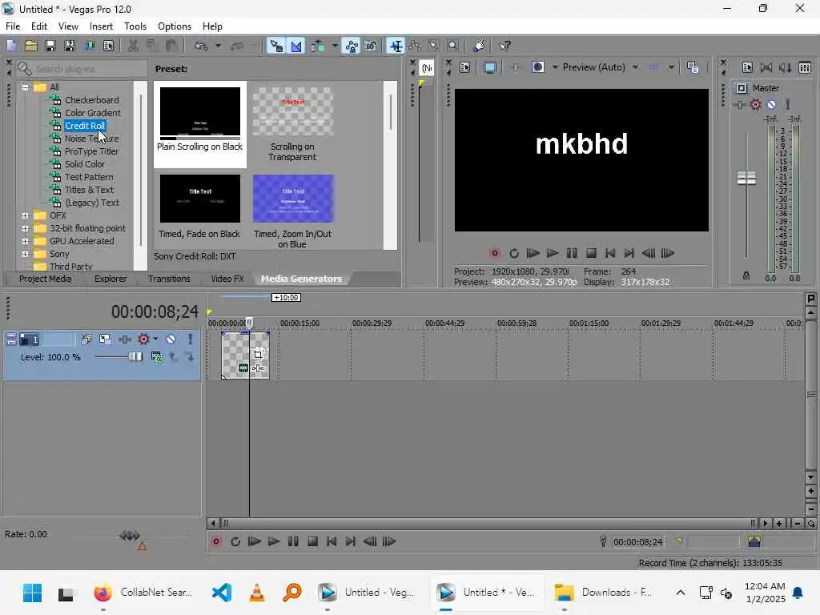
Task: Switch to the Transitions tab
Action: click(169, 279)
